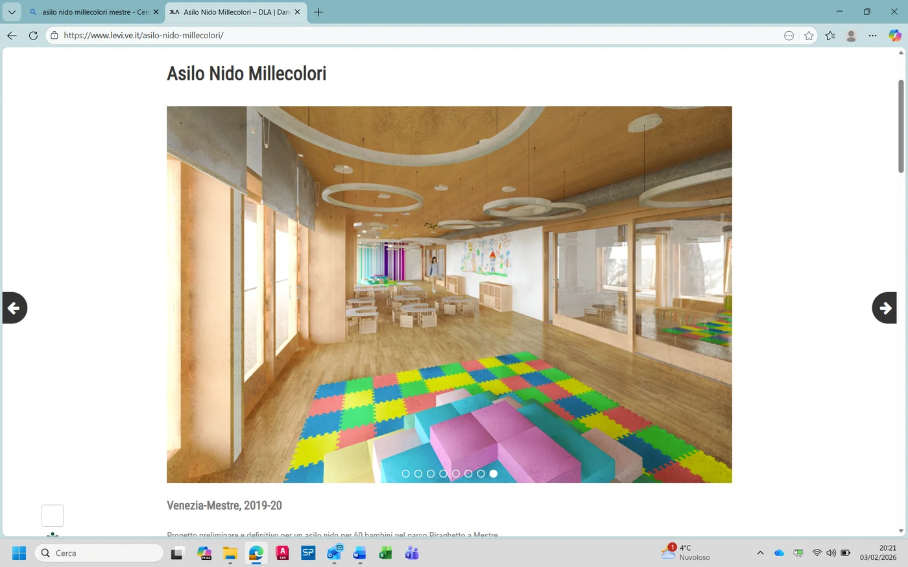Open the browser Settings and more menu
908x567 pixels.
[873, 36]
